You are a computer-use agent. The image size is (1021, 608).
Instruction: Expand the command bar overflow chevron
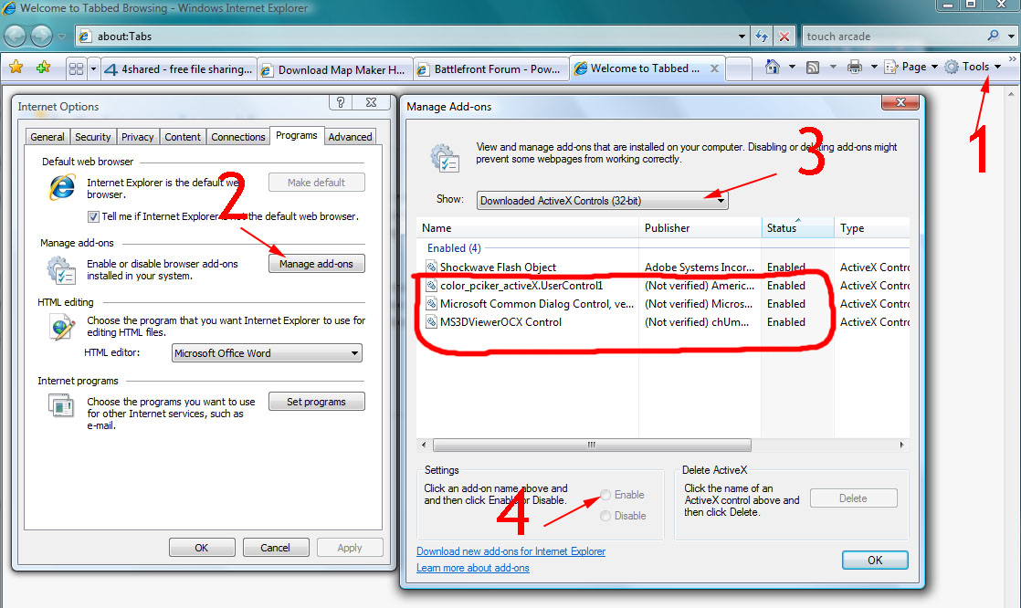pyautogui.click(x=1013, y=58)
